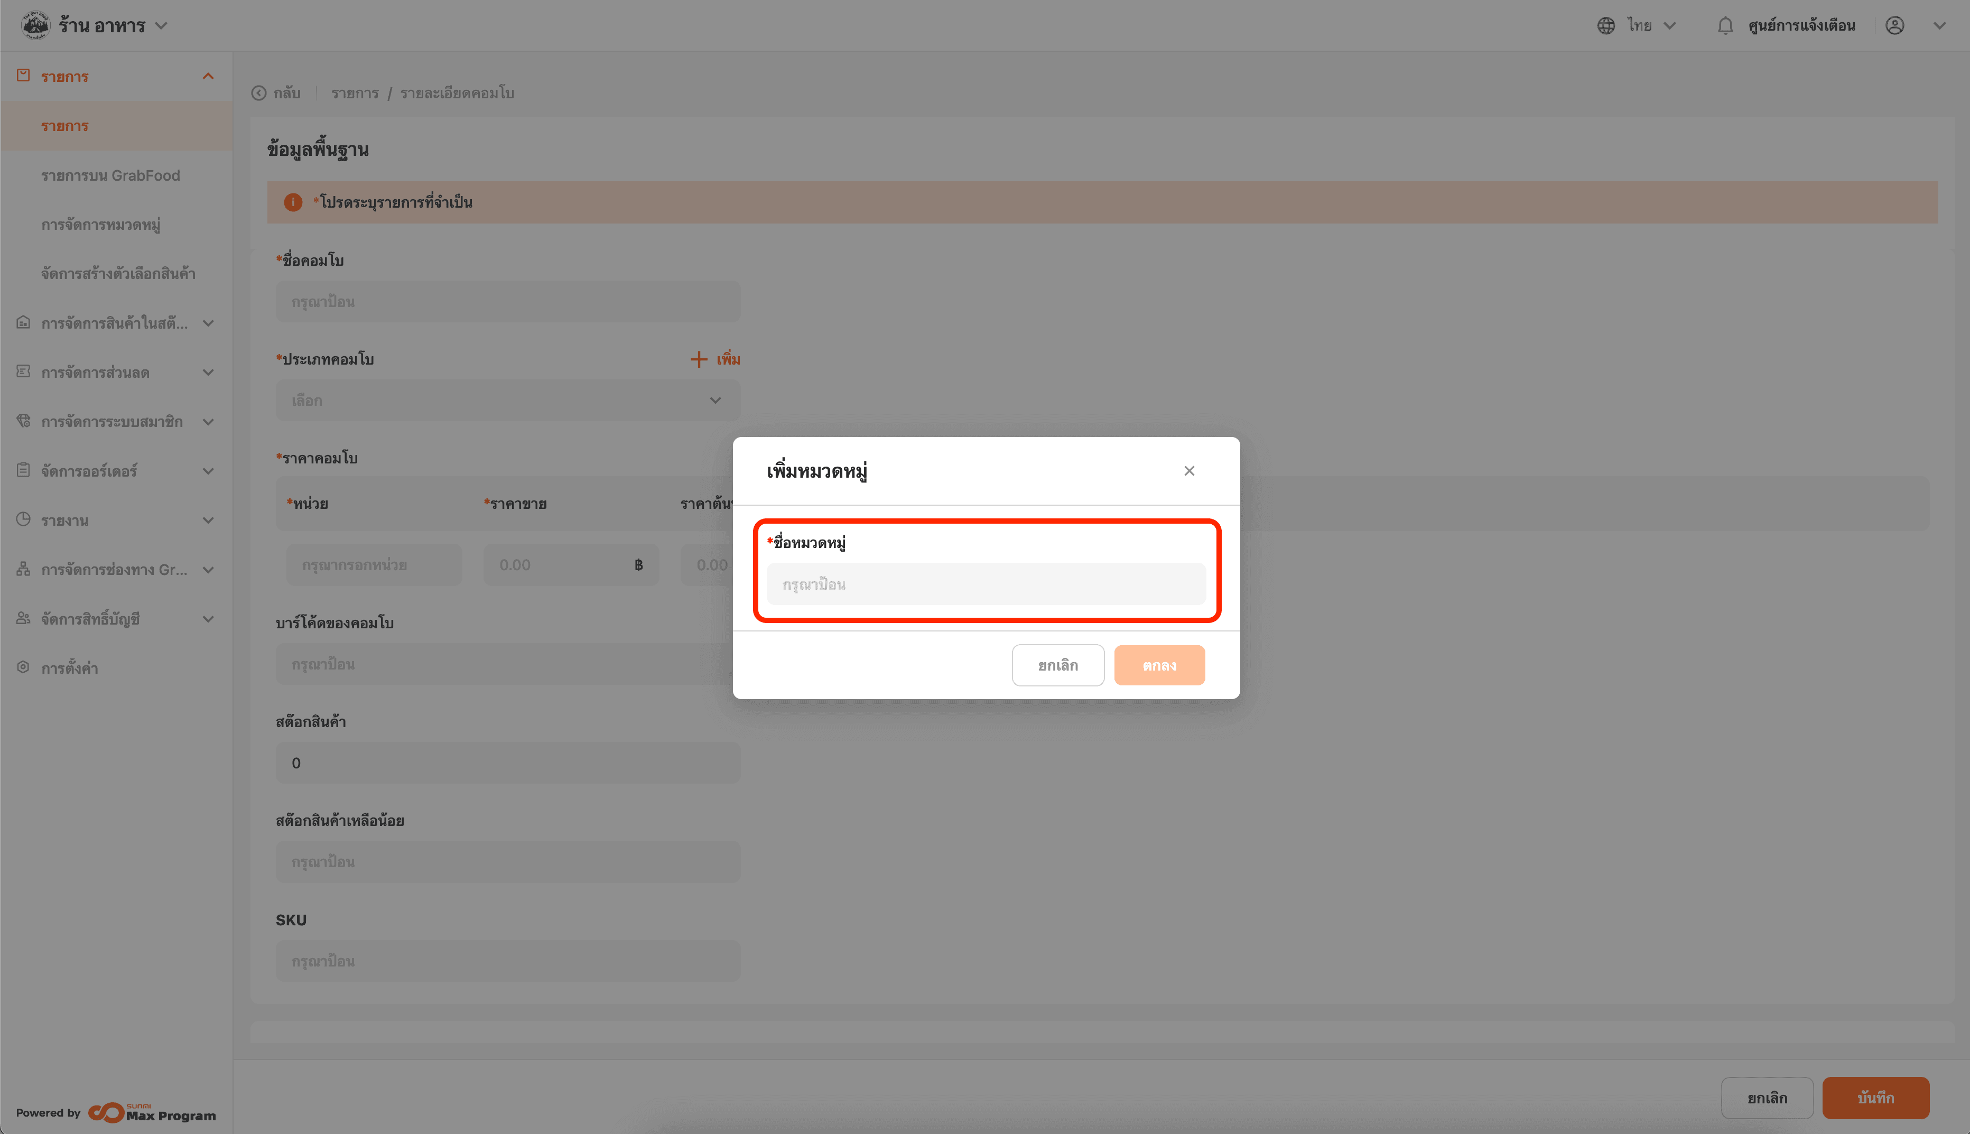1970x1134 pixels.
Task: Click the store logo avatar
Action: coord(36,25)
